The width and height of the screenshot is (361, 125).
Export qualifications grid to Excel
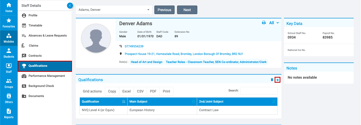coord(127,91)
